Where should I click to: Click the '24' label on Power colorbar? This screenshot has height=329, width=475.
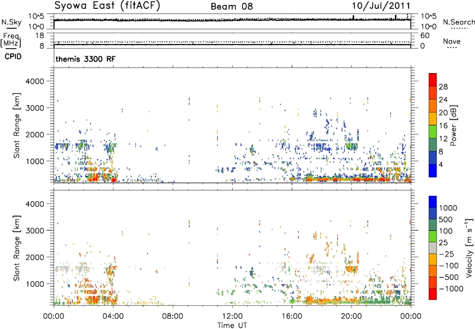[x=443, y=100]
